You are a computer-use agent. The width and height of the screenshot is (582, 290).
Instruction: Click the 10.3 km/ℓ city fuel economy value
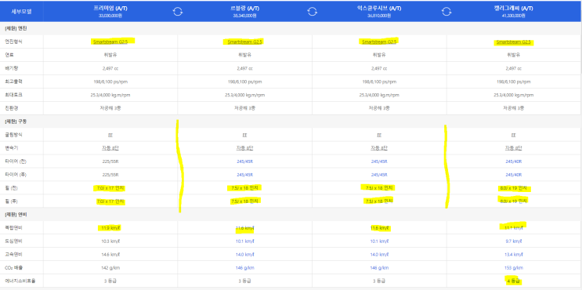point(110,241)
